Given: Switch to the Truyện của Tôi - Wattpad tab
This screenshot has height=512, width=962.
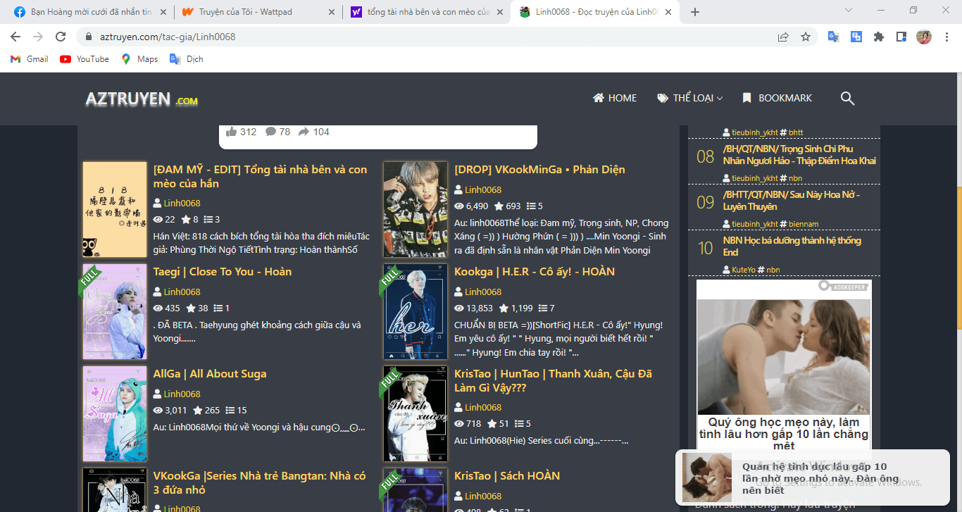Looking at the screenshot, I should pos(246,12).
